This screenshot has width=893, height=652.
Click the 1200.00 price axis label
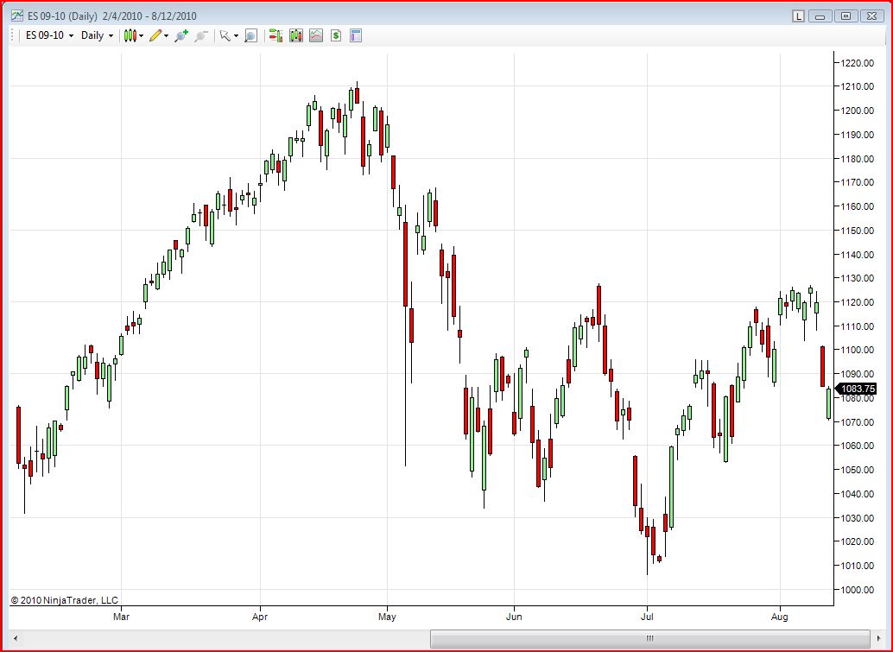pyautogui.click(x=857, y=111)
